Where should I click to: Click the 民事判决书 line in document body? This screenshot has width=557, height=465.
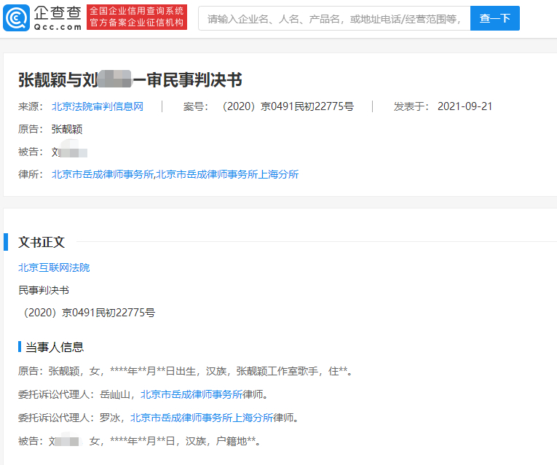click(44, 290)
